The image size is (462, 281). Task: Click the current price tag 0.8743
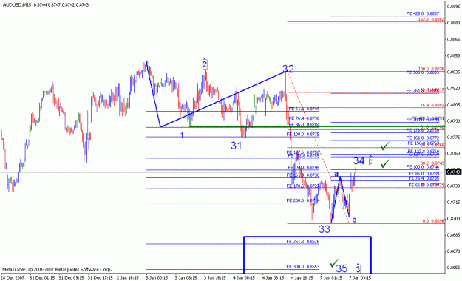coord(454,172)
